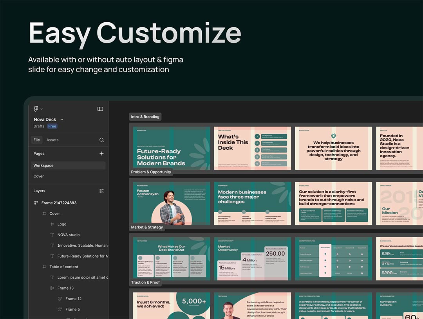
Task: Add a new page with plus icon
Action: (x=101, y=154)
